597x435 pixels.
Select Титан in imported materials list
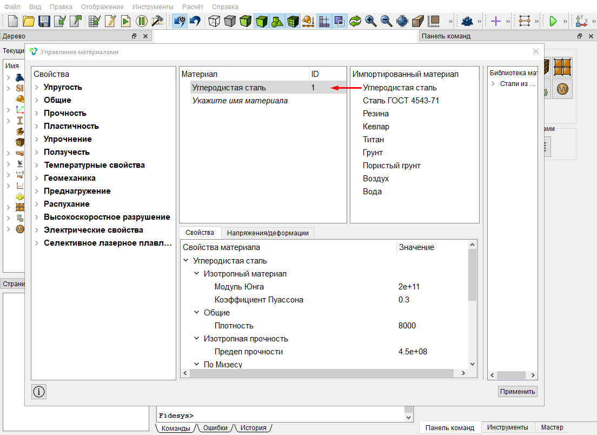[373, 140]
